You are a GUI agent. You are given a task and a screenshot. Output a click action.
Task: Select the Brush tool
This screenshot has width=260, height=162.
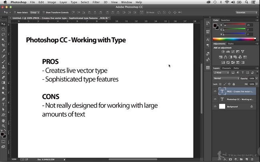[x=3, y=61]
